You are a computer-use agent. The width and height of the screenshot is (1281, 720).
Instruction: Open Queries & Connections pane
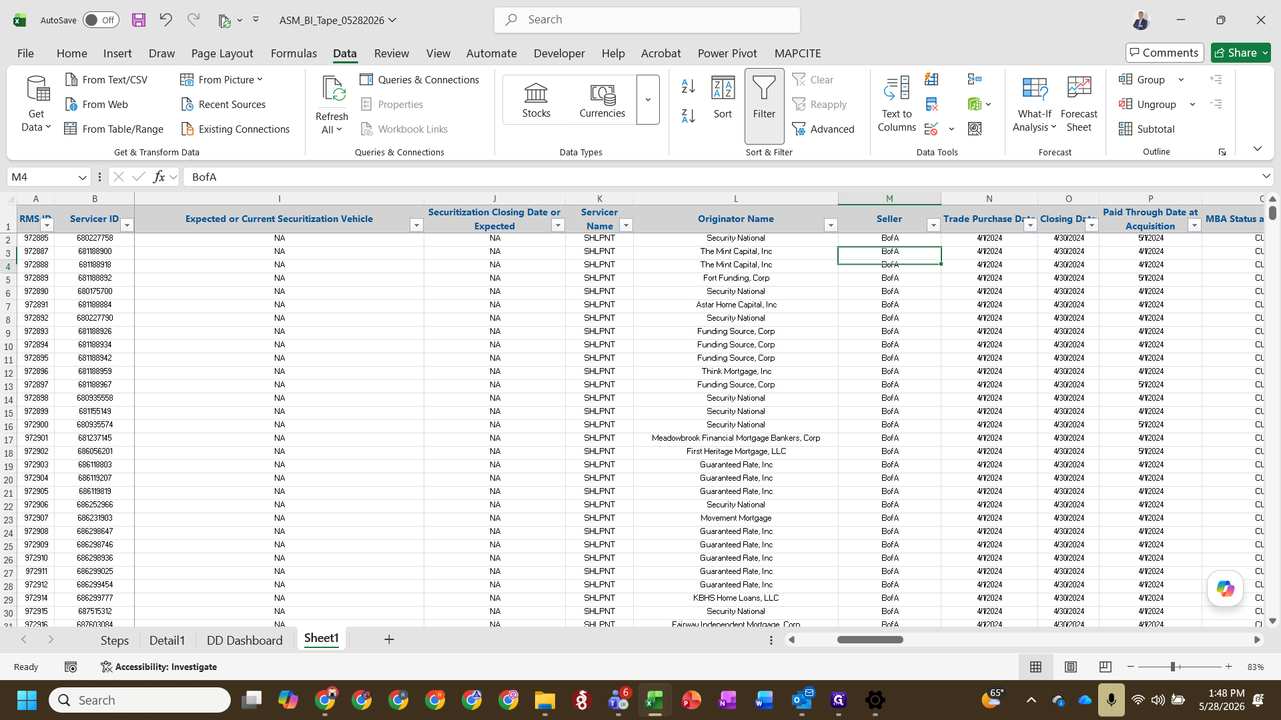[420, 80]
